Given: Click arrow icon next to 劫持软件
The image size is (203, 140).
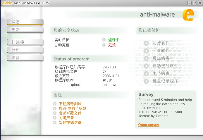Looking at the screenshot, I should pos(146,43).
